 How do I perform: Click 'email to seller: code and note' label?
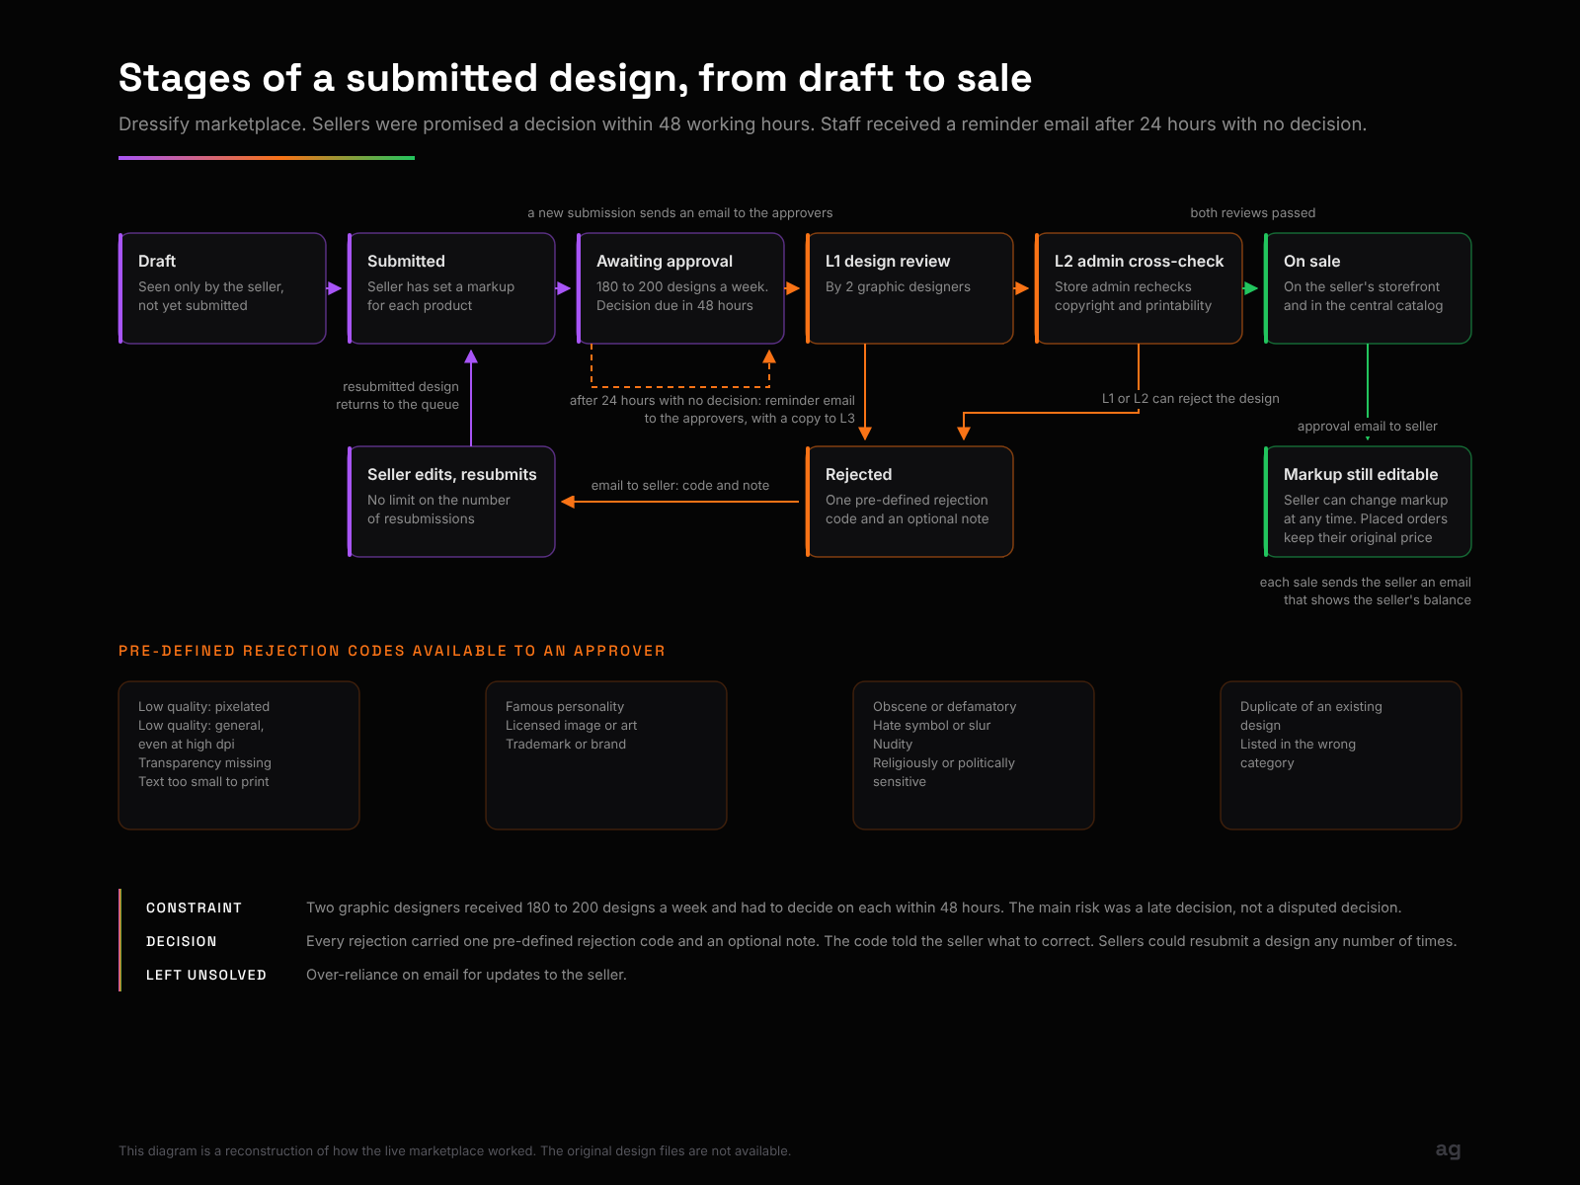tap(679, 485)
